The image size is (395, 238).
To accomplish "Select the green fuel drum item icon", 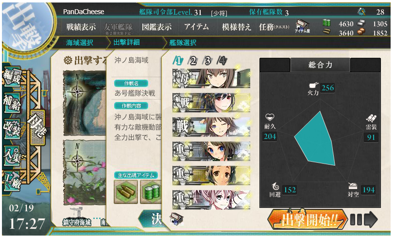I will 151,192.
